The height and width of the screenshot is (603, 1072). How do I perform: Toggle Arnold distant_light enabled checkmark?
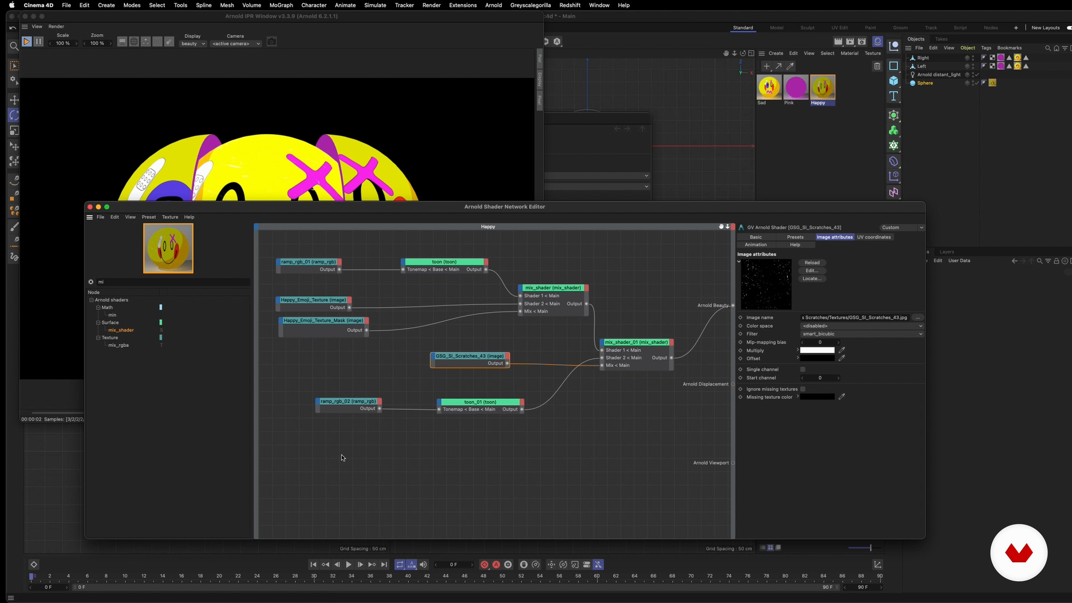977,75
